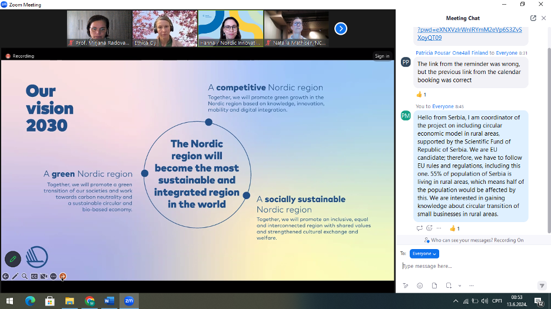The width and height of the screenshot is (551, 309).
Task: Toggle camera icon in presentation controls
Action: pos(44,276)
